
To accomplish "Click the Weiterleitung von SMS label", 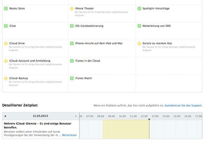I will [156, 26].
